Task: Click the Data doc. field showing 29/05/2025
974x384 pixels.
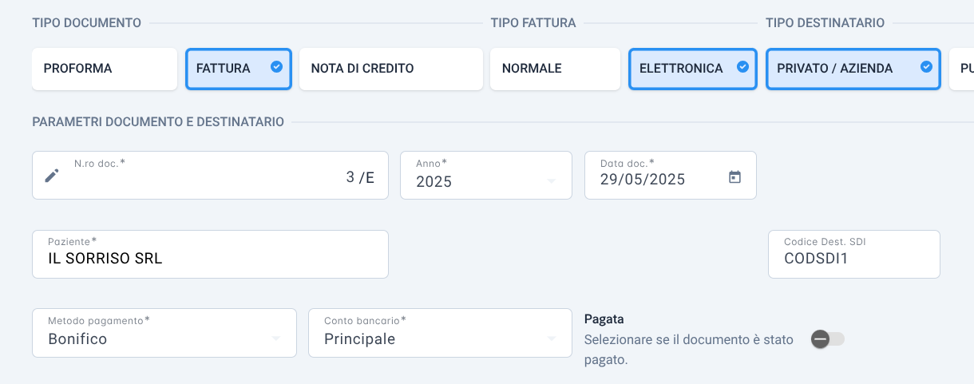Action: tap(671, 175)
